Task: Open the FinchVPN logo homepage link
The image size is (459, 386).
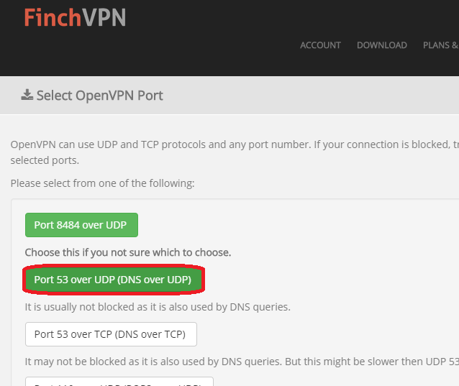Action: pos(75,17)
